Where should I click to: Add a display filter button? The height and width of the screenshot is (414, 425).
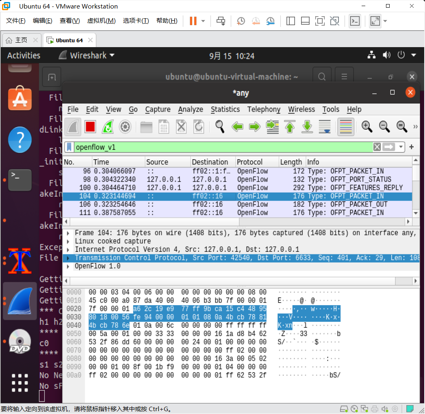tap(412, 147)
